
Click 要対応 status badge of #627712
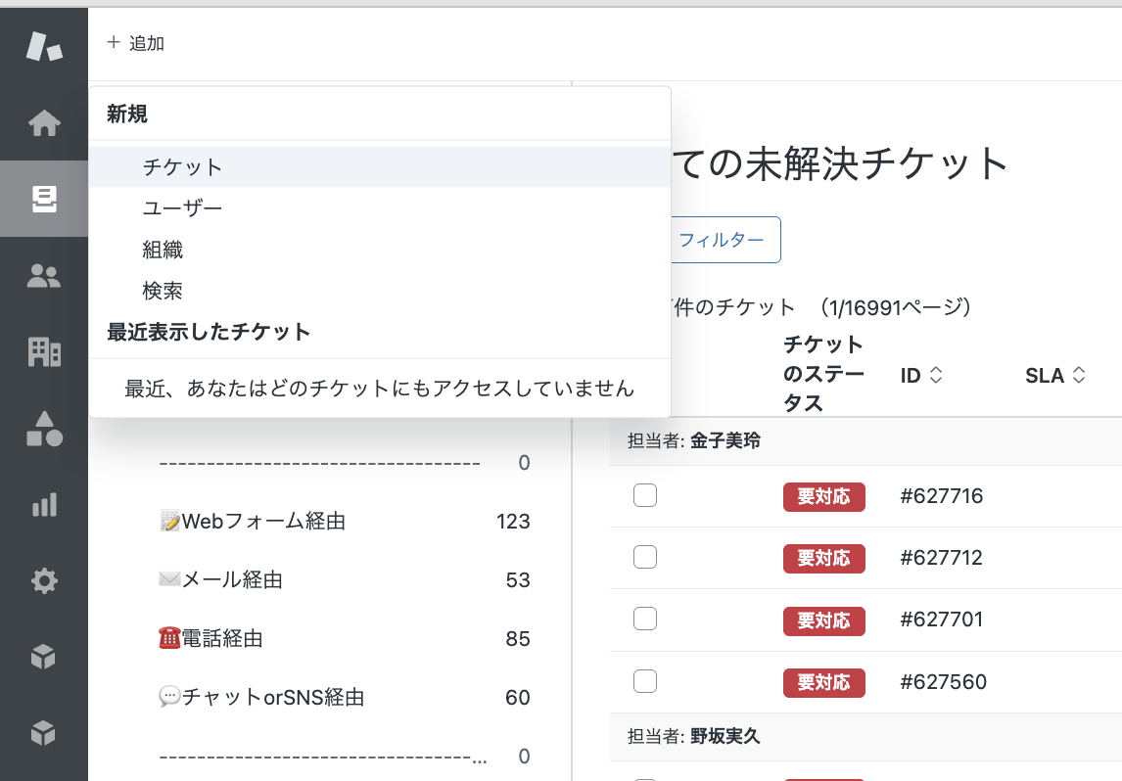point(824,559)
